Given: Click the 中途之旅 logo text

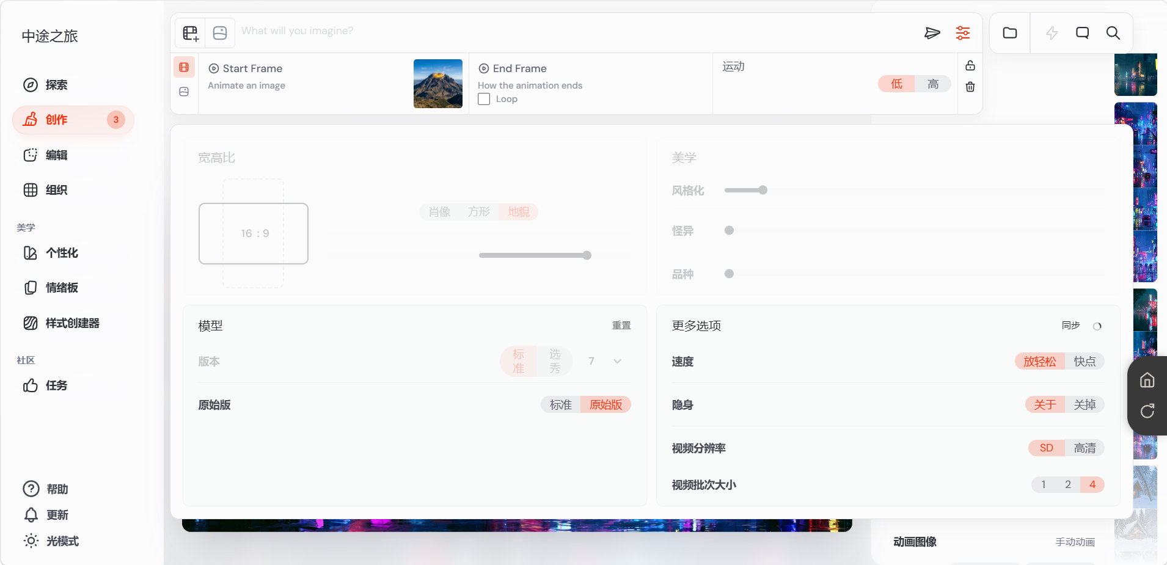Looking at the screenshot, I should click(x=50, y=36).
